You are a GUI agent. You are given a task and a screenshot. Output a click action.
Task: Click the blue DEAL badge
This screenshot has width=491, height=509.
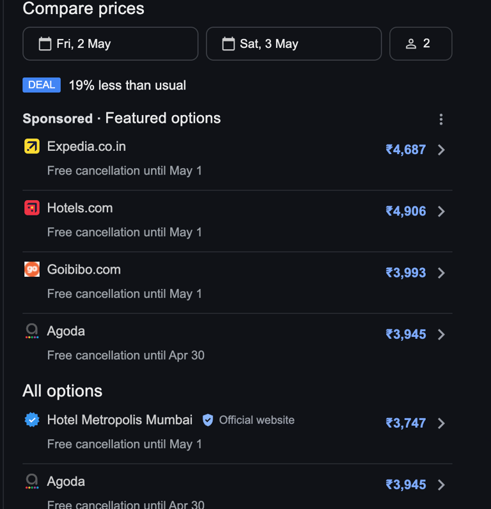[42, 85]
